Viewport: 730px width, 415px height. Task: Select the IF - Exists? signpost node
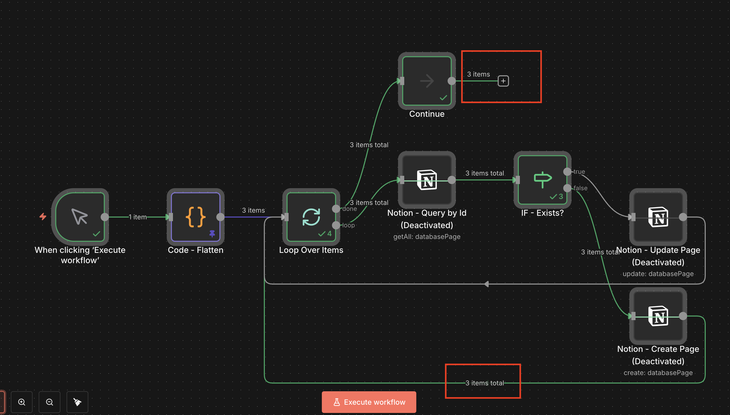pos(542,180)
